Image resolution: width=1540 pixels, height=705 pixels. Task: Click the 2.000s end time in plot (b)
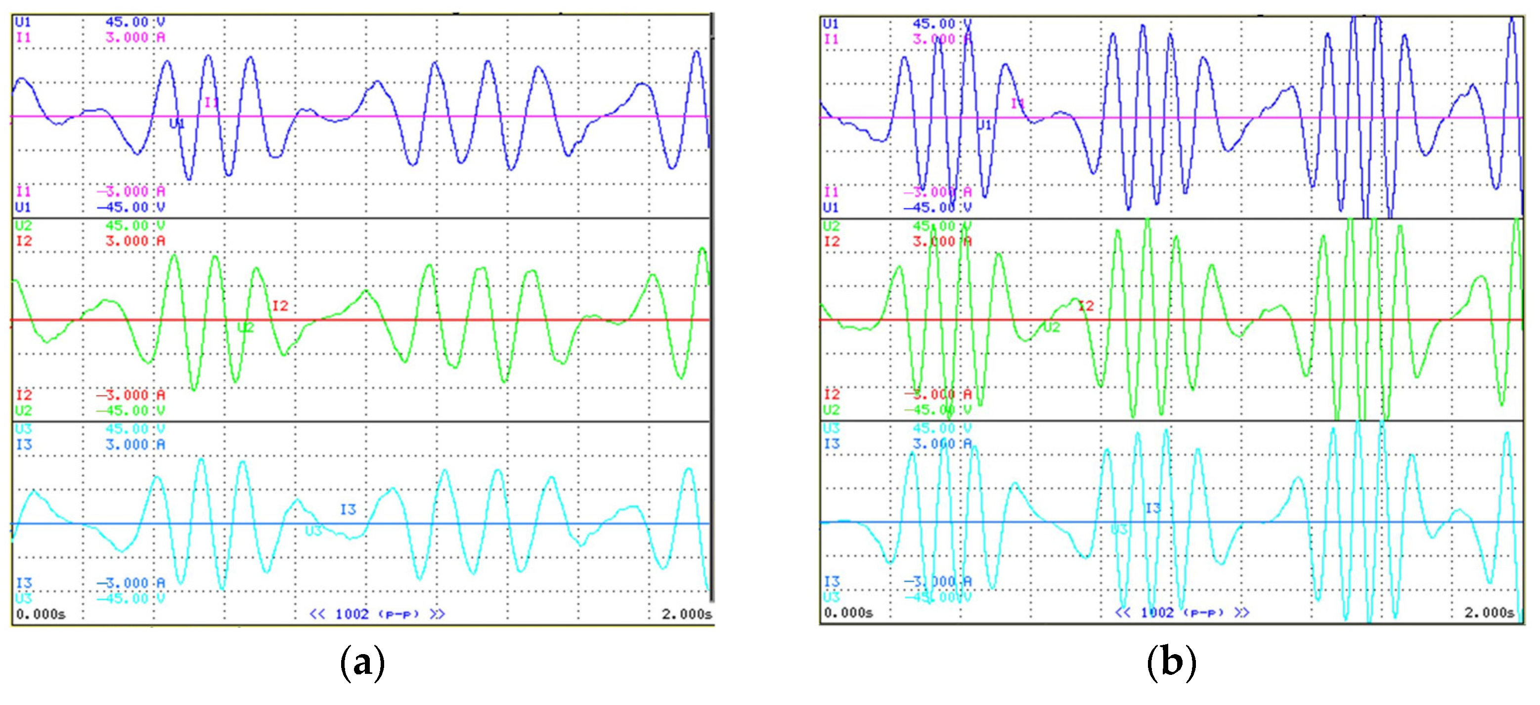tap(1490, 613)
